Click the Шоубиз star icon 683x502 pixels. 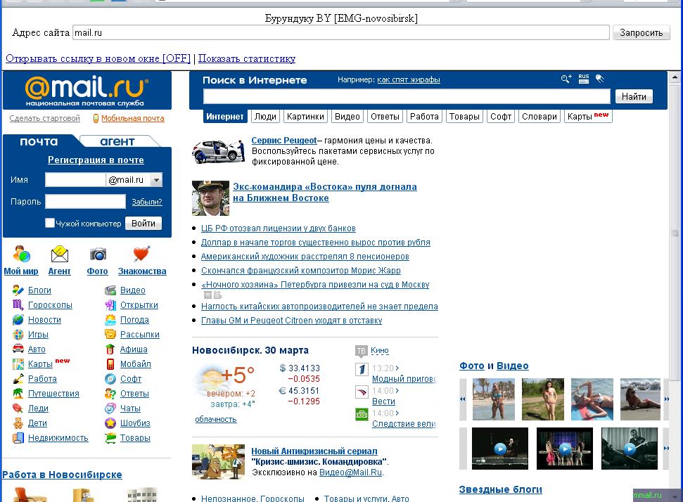[x=110, y=423]
